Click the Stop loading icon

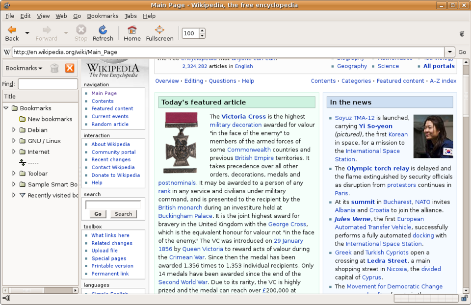click(81, 30)
